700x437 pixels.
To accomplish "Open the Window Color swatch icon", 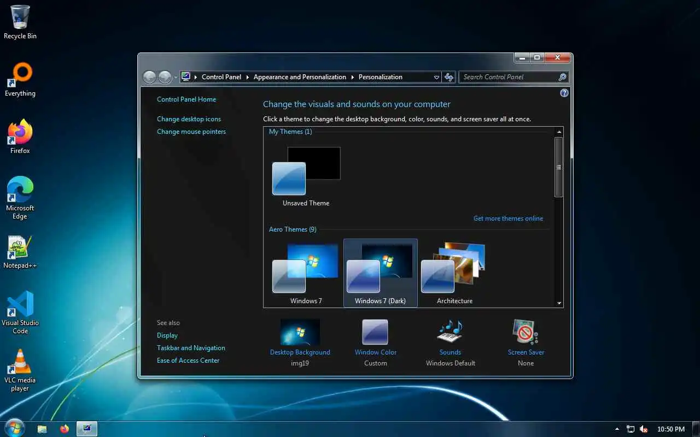I will 375,332.
